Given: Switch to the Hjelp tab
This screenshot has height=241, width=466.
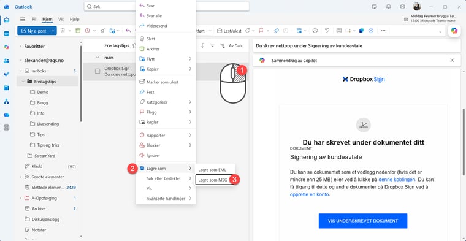Looking at the screenshot, I should [74, 19].
